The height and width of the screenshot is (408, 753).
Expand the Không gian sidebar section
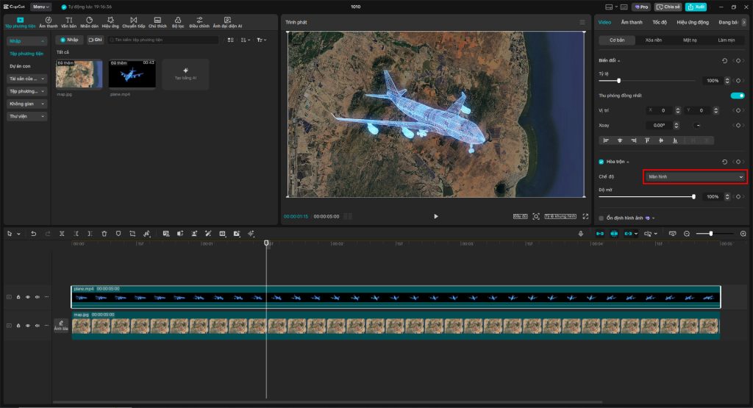click(27, 104)
